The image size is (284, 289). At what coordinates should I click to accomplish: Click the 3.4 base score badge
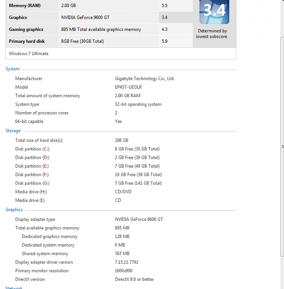214,12
